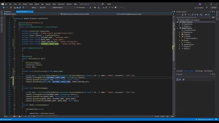The height and width of the screenshot is (123, 219).
Task: Click the Switch Views icon in Solution Explorer
Action: pyautogui.click(x=185, y=15)
